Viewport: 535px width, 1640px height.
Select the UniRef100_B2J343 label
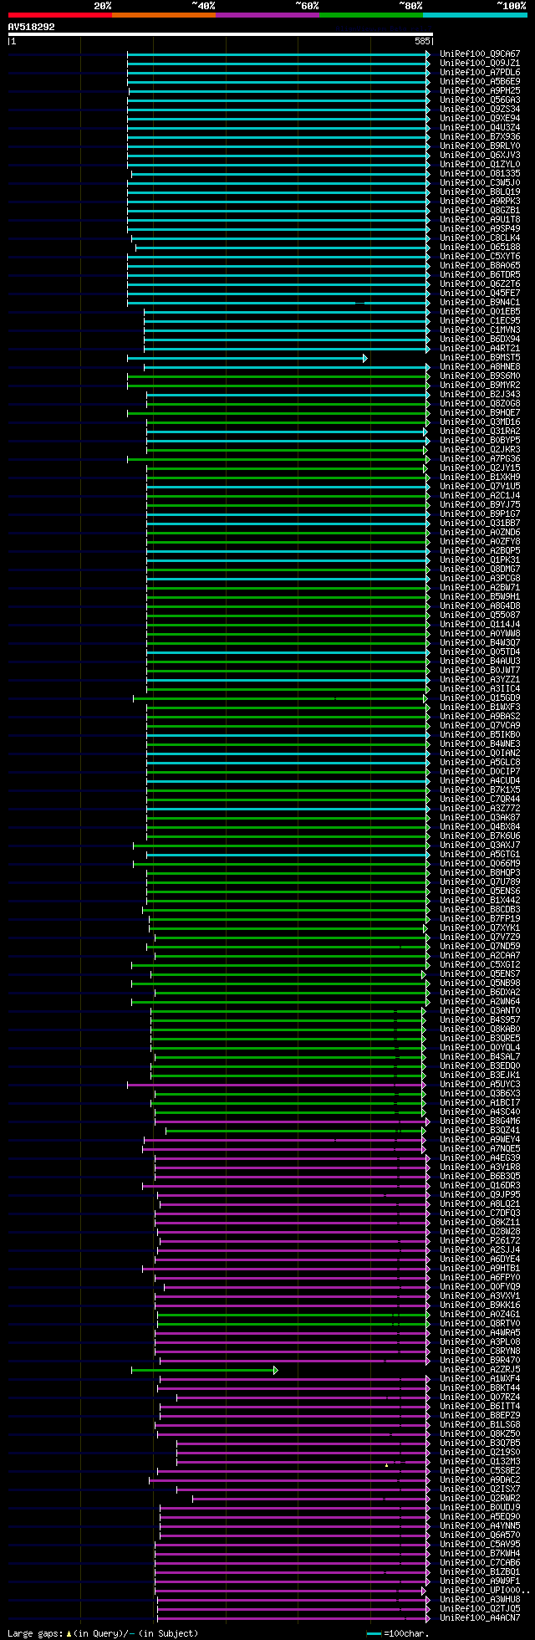(480, 395)
